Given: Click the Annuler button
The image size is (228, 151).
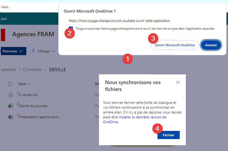Looking at the screenshot, I should (x=211, y=45).
